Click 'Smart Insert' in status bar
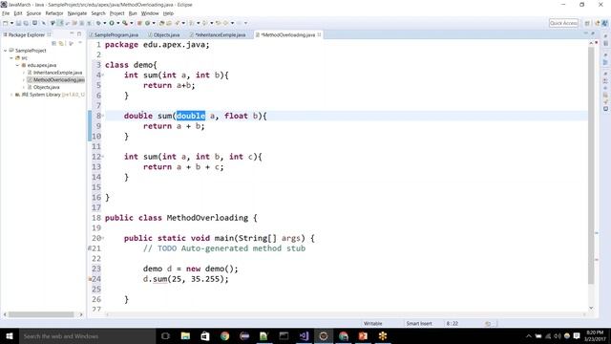The width and height of the screenshot is (611, 344). click(419, 323)
